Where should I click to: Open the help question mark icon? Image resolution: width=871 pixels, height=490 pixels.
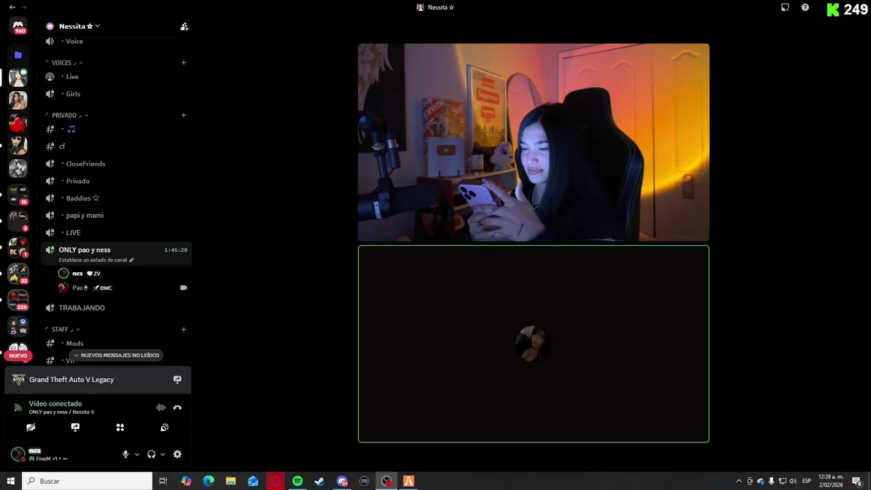pos(805,7)
